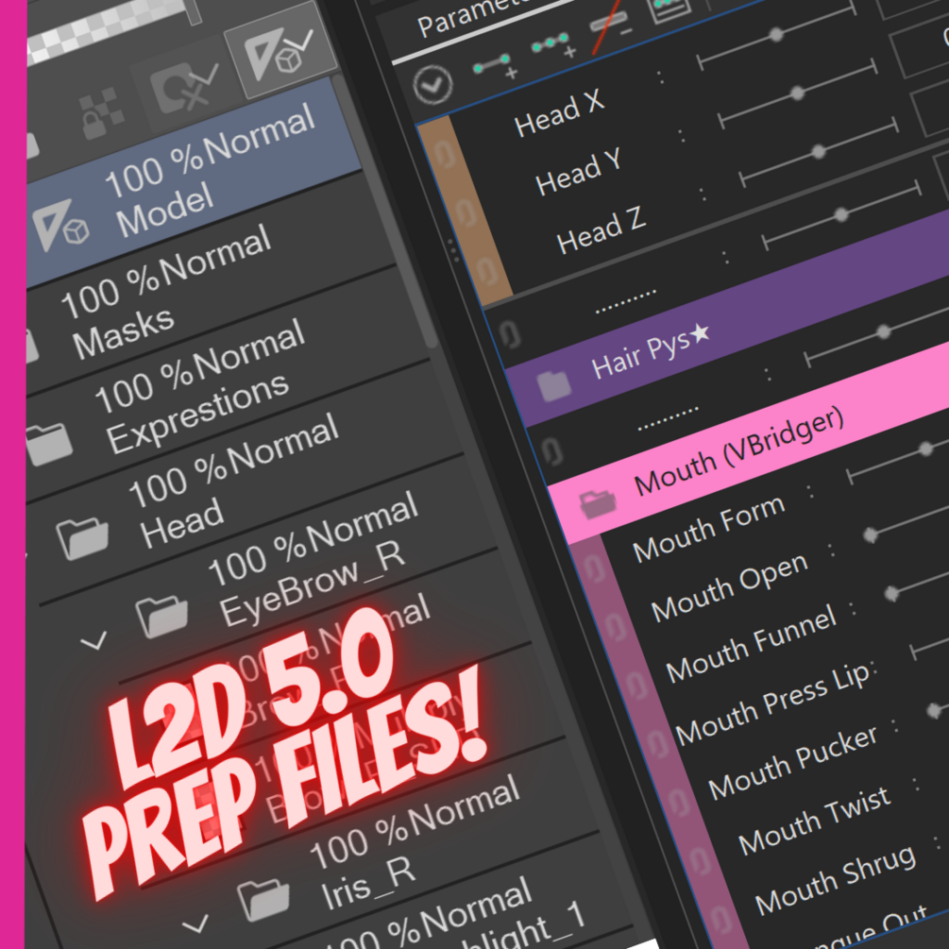Select the Mouth Shrug parameter
Image resolution: width=949 pixels, height=949 pixels.
tap(836, 880)
